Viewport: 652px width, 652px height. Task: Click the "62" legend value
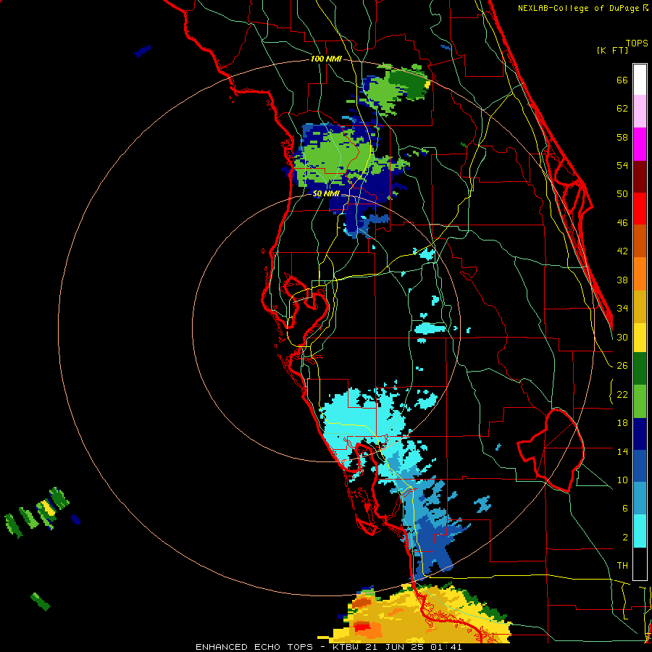point(622,109)
